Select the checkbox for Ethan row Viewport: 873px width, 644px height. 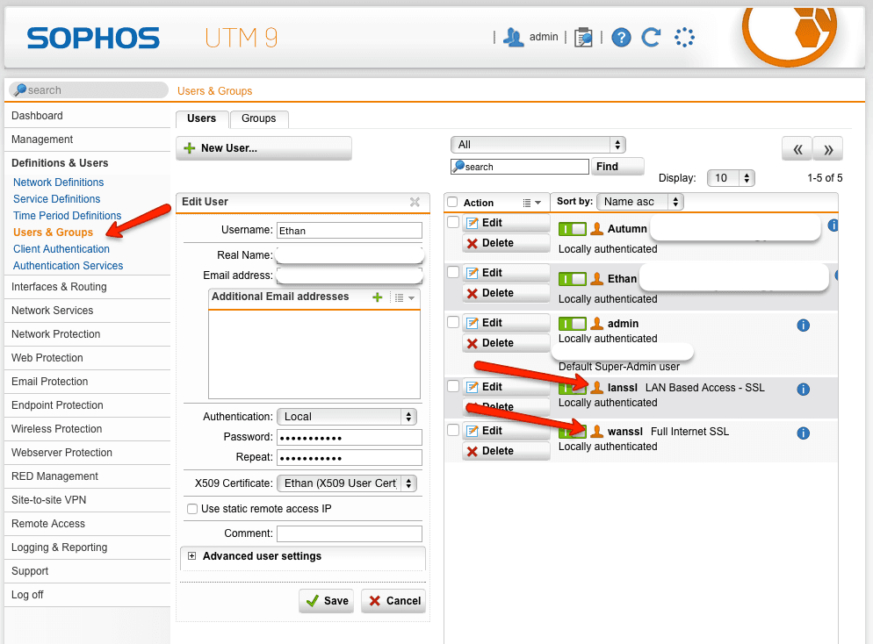coord(453,272)
